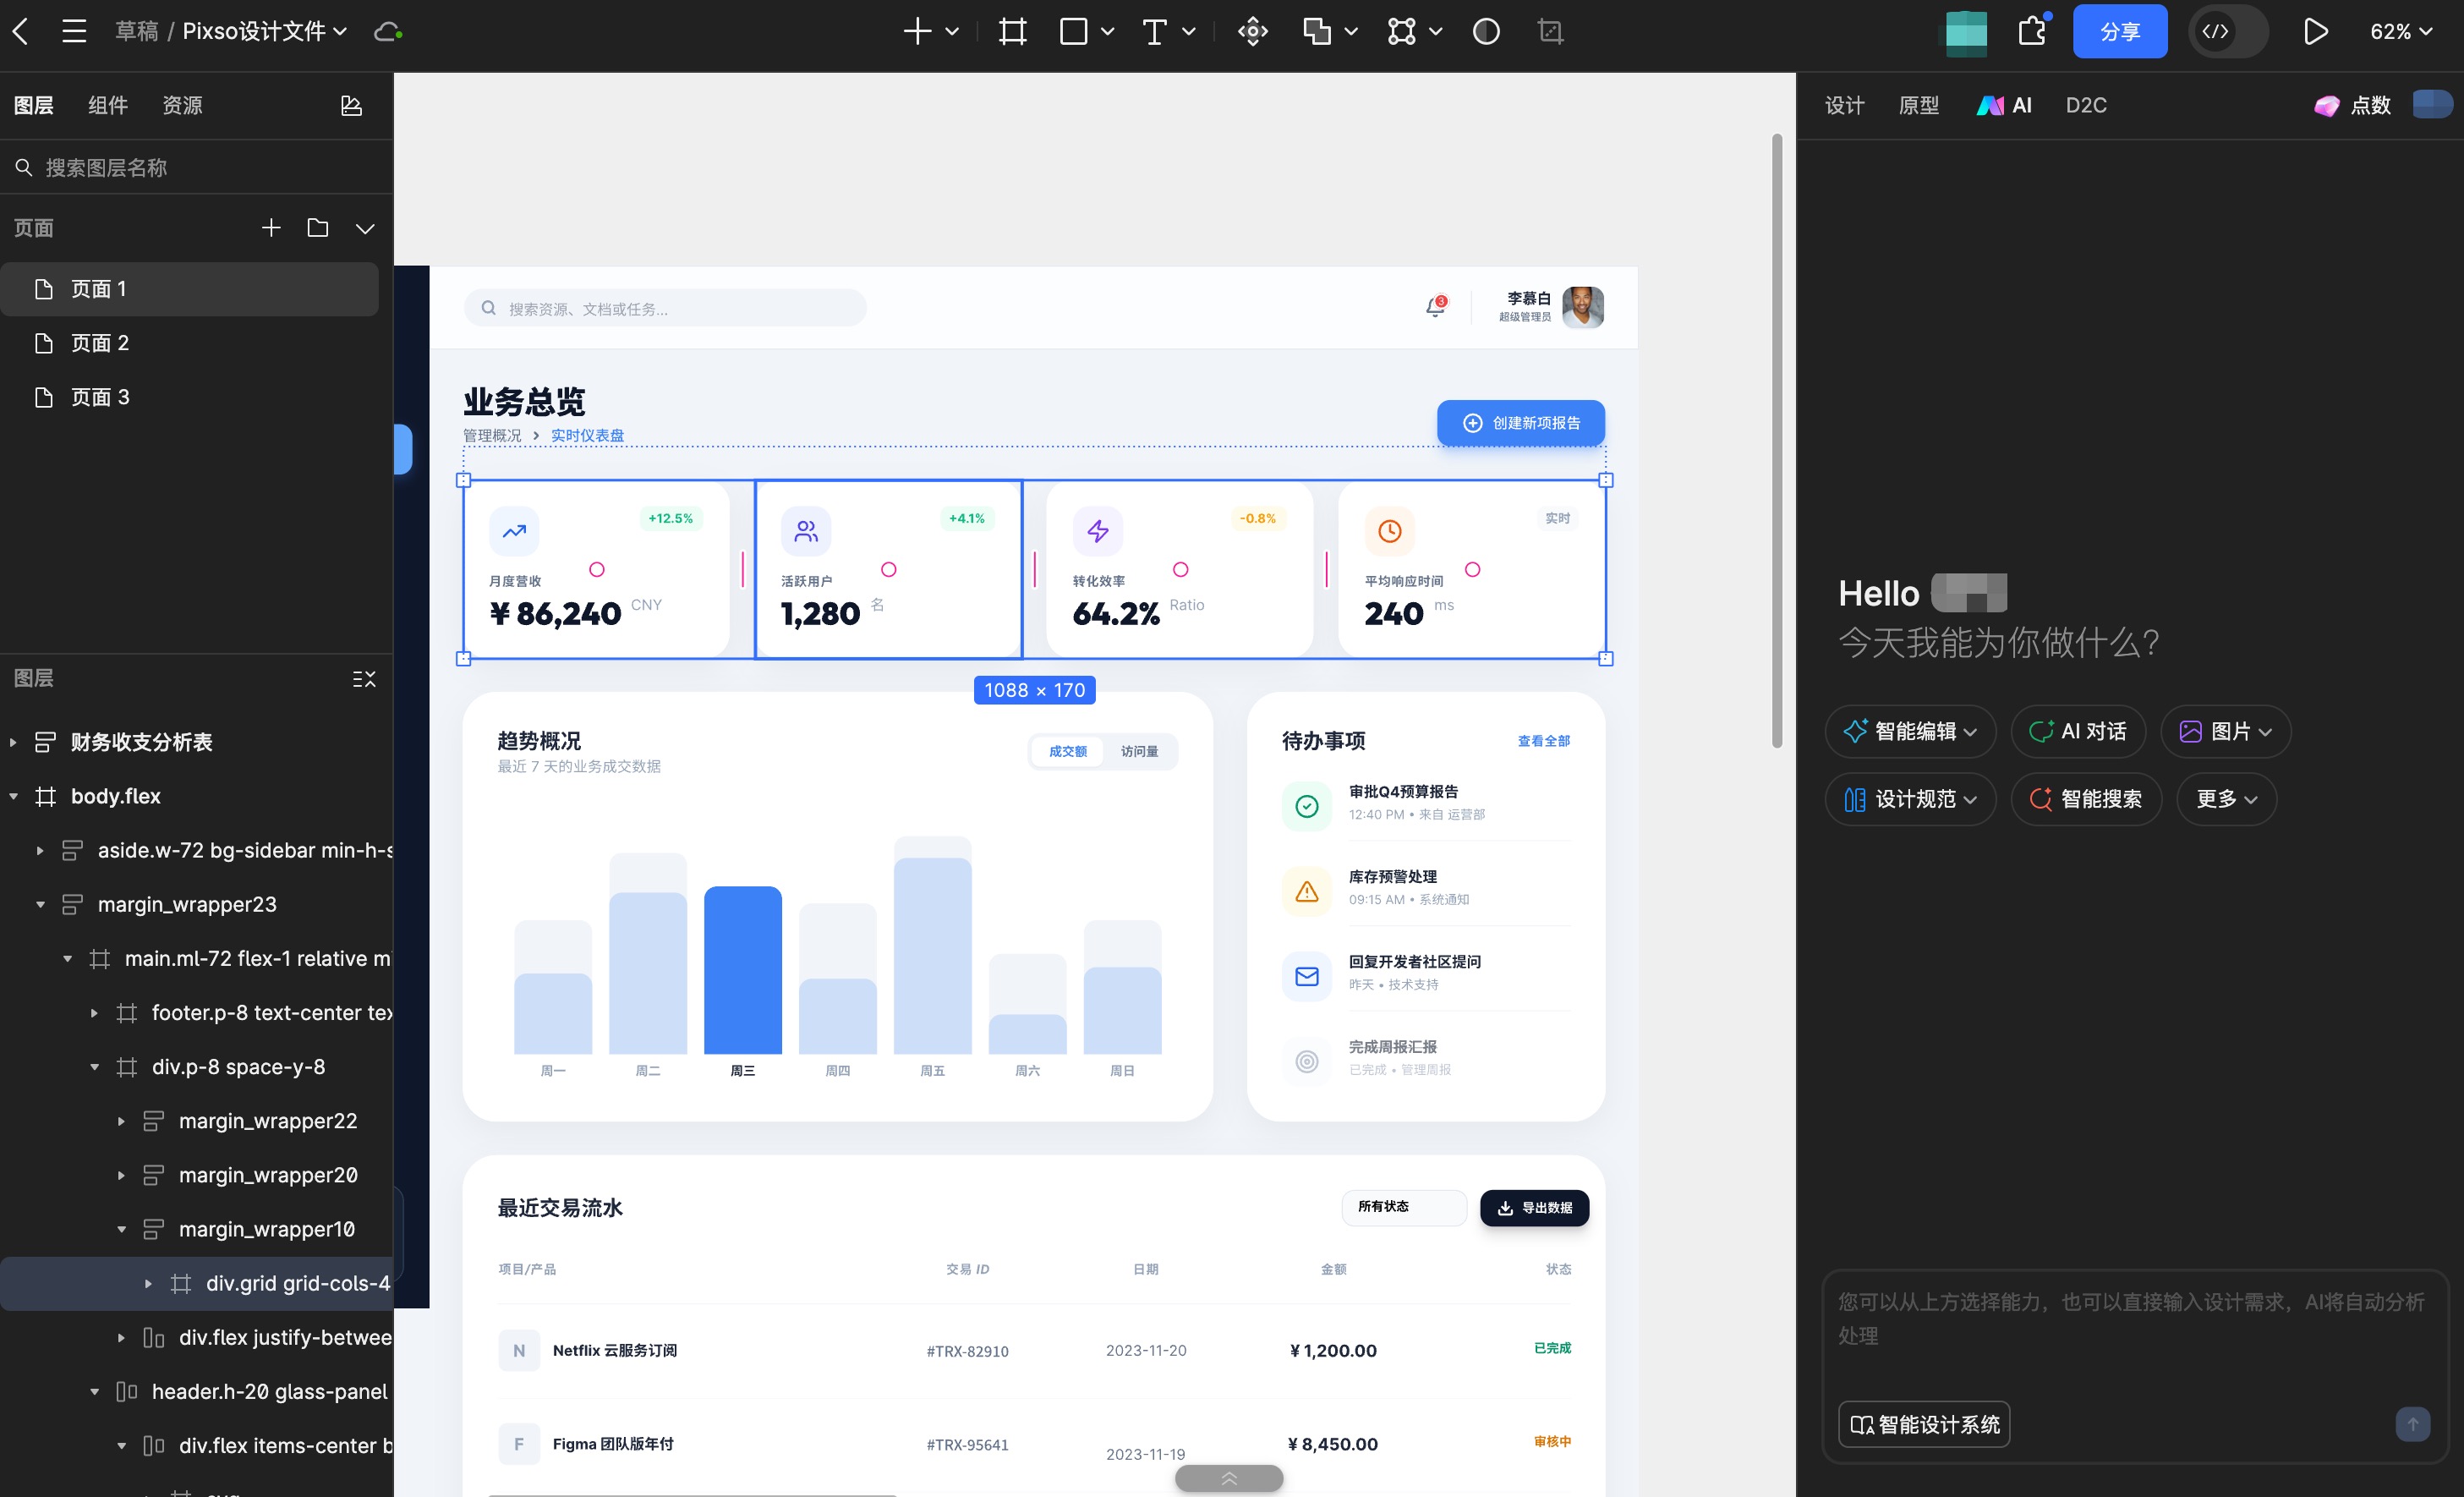
Task: Open the 更多 dropdown chip
Action: pyautogui.click(x=2226, y=799)
